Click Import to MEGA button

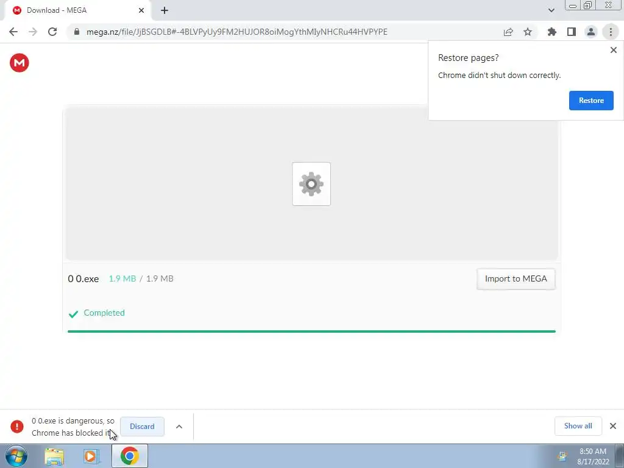tap(516, 279)
